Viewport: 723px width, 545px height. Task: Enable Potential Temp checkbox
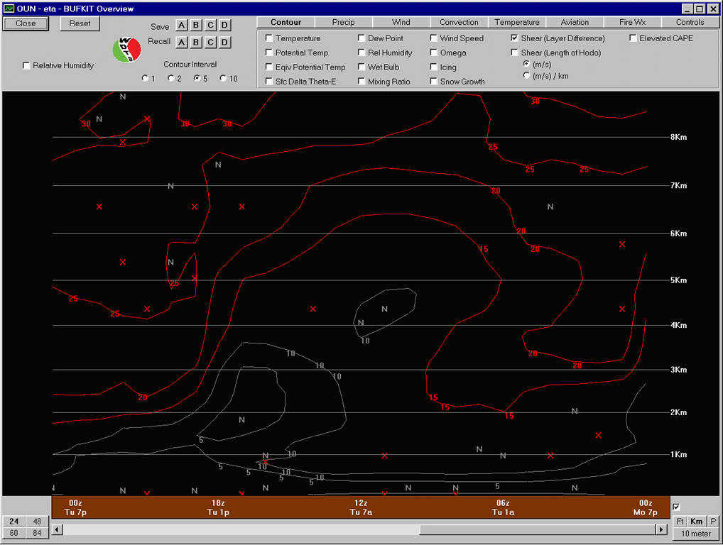[x=269, y=53]
